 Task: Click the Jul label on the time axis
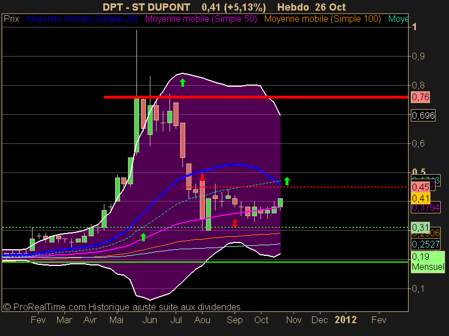click(176, 320)
